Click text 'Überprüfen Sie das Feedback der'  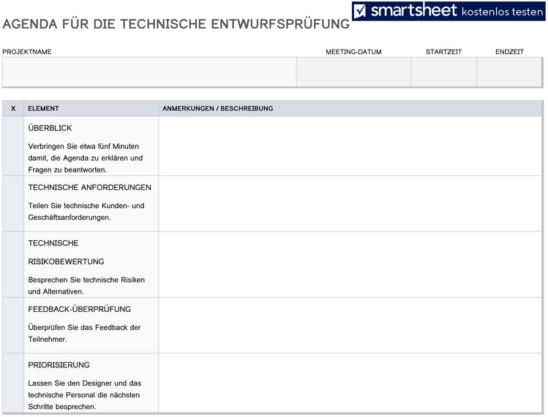click(84, 327)
